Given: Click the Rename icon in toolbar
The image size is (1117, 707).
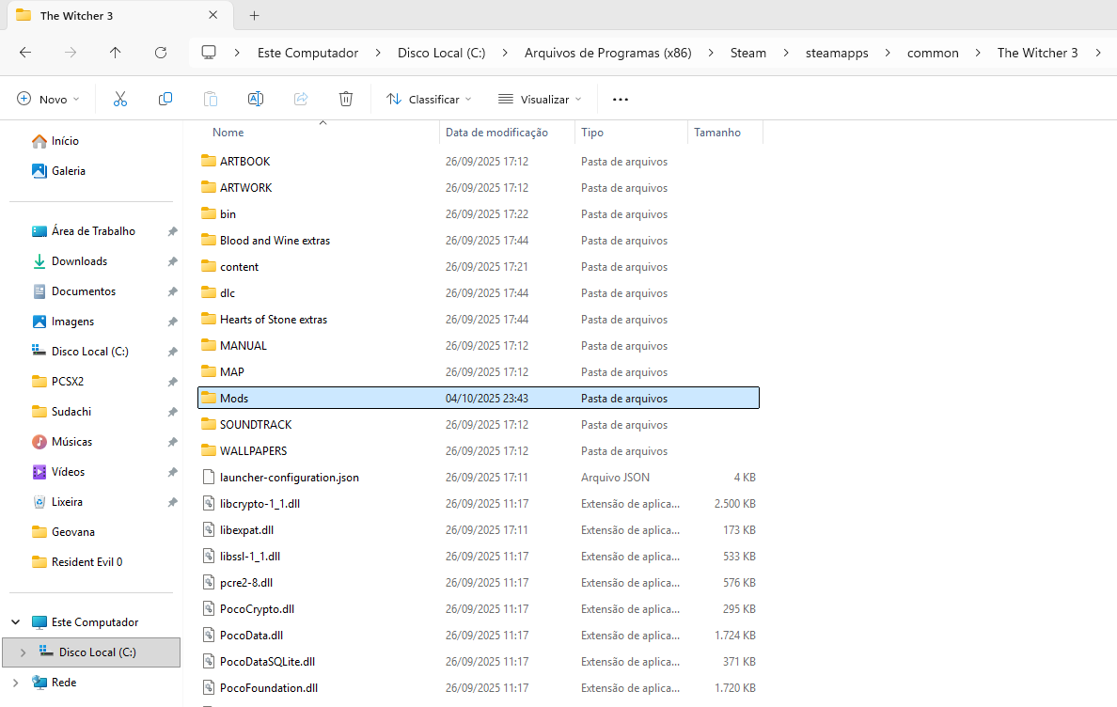Looking at the screenshot, I should [x=256, y=99].
